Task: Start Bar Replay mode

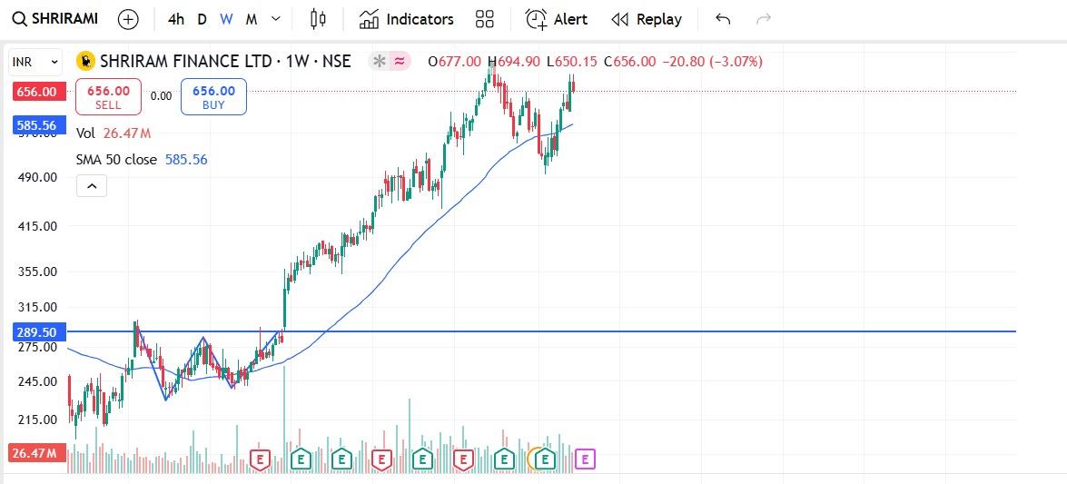Action: (x=647, y=19)
